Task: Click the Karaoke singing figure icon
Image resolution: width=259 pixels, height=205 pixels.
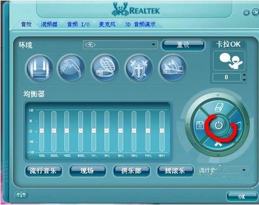Action: pyautogui.click(x=229, y=61)
